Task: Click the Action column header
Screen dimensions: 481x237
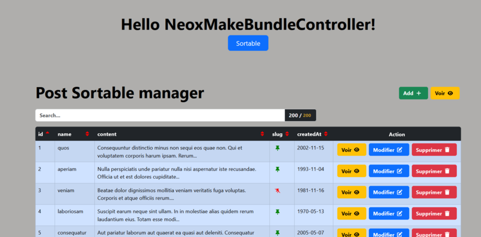Action: [x=397, y=134]
